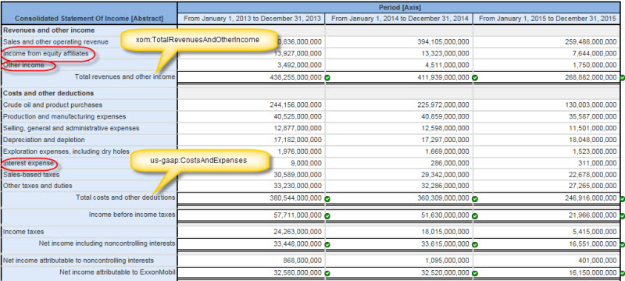Click green check icon beside 32,580,000,000
This screenshot has height=281, width=625.
tap(327, 273)
